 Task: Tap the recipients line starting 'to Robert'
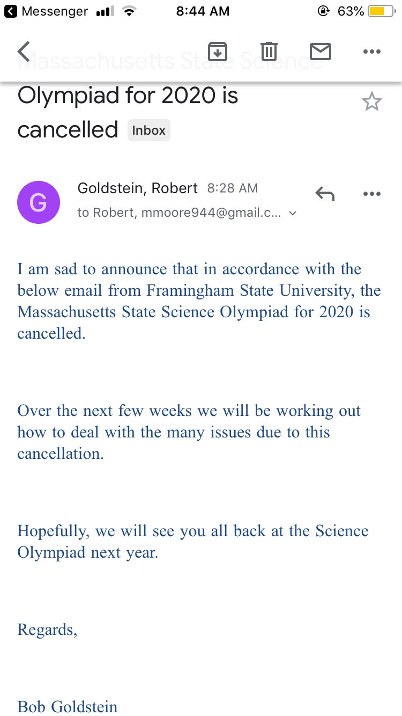(x=178, y=213)
